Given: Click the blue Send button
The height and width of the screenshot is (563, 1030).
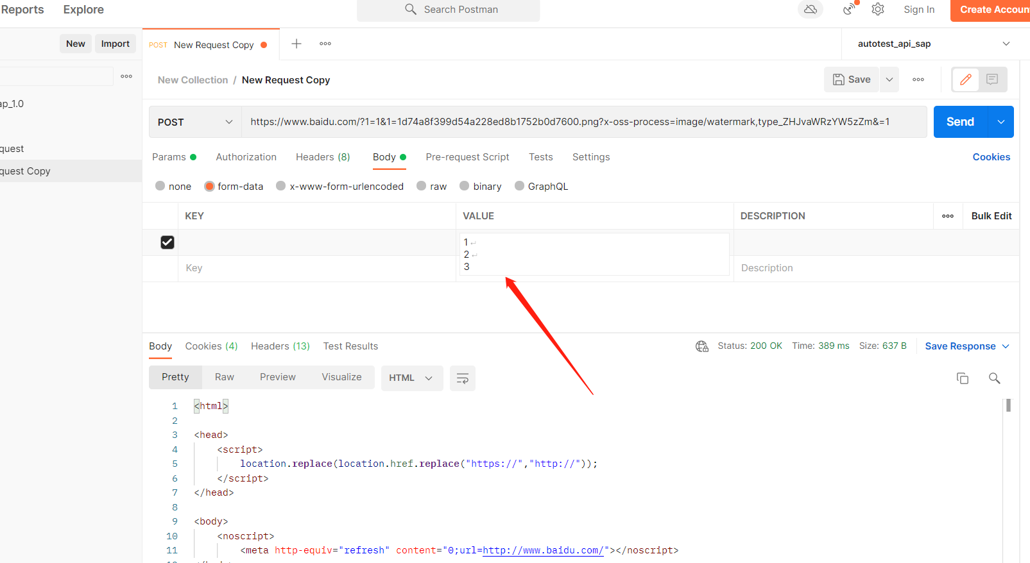Looking at the screenshot, I should click(x=960, y=122).
